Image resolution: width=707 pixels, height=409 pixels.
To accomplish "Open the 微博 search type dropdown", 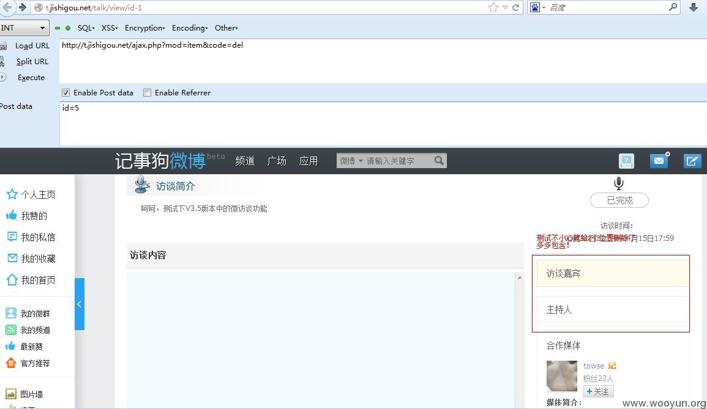I will pyautogui.click(x=351, y=161).
